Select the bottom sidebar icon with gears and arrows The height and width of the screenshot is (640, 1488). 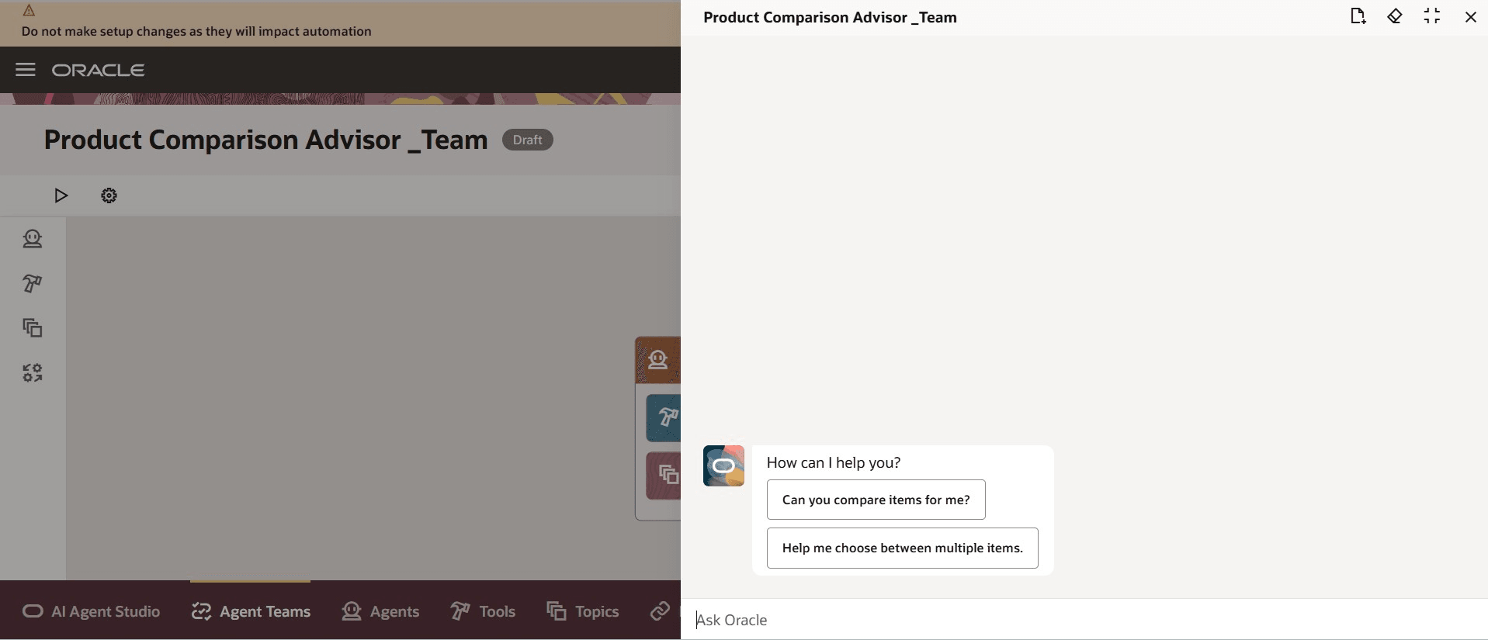(33, 373)
